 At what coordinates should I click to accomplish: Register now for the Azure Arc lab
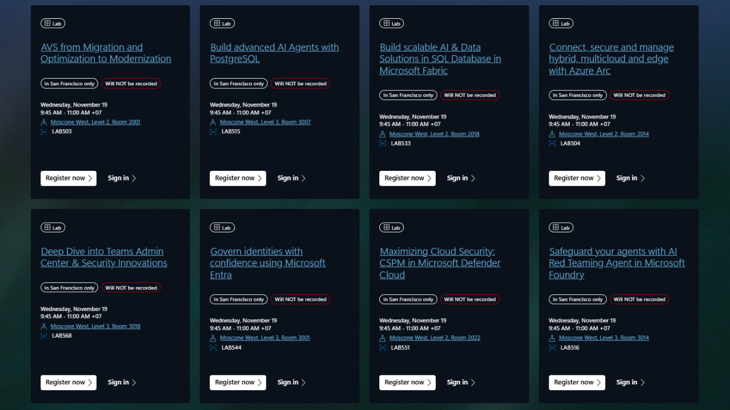pyautogui.click(x=577, y=178)
